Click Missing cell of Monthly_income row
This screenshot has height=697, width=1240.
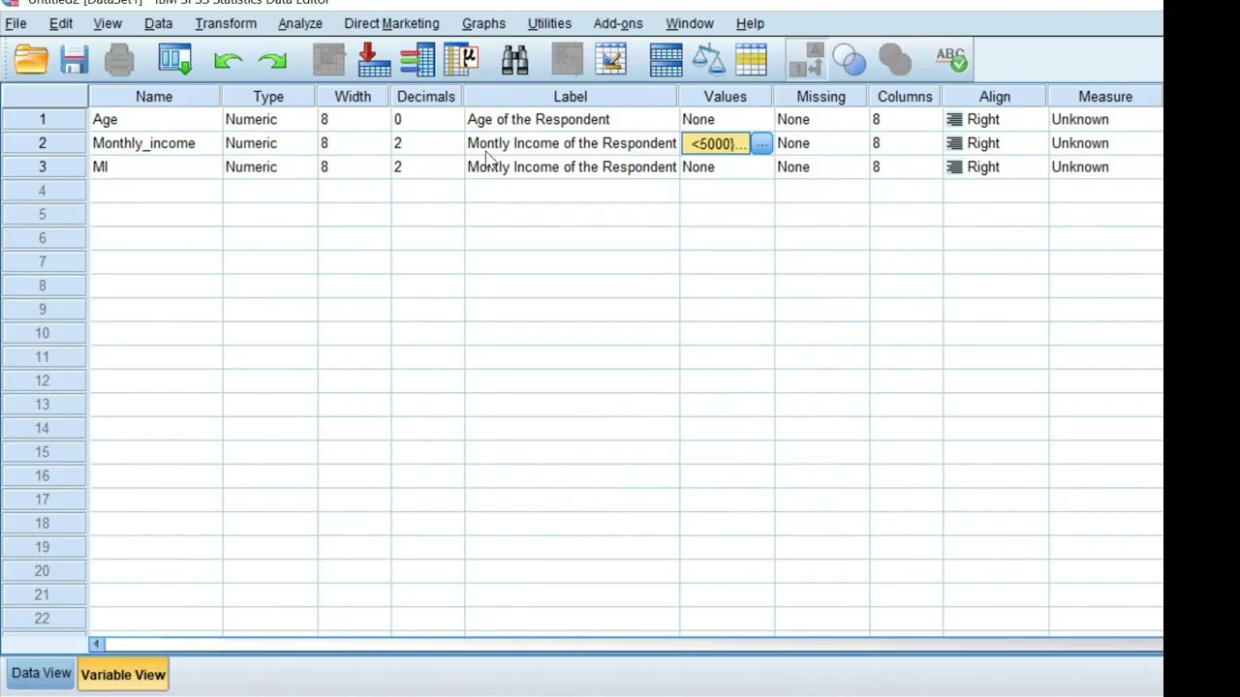pyautogui.click(x=821, y=143)
